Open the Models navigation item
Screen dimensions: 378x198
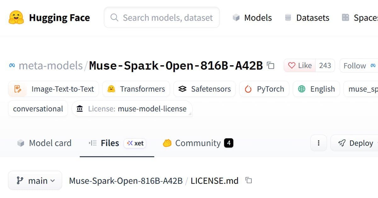(252, 18)
